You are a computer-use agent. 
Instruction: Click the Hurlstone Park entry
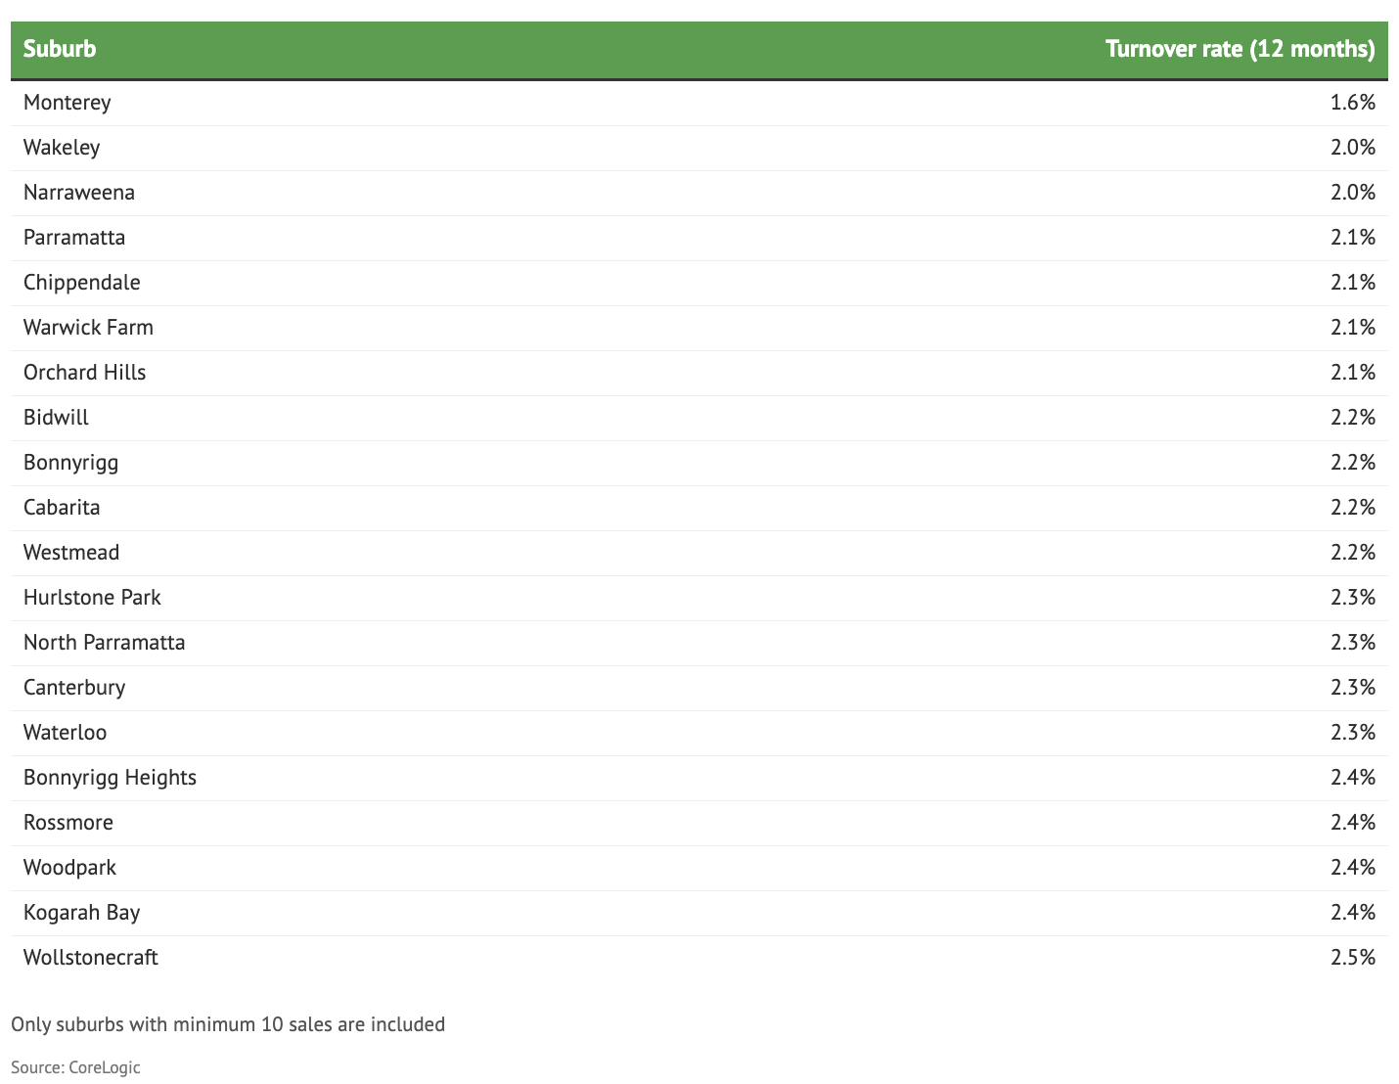coord(92,598)
